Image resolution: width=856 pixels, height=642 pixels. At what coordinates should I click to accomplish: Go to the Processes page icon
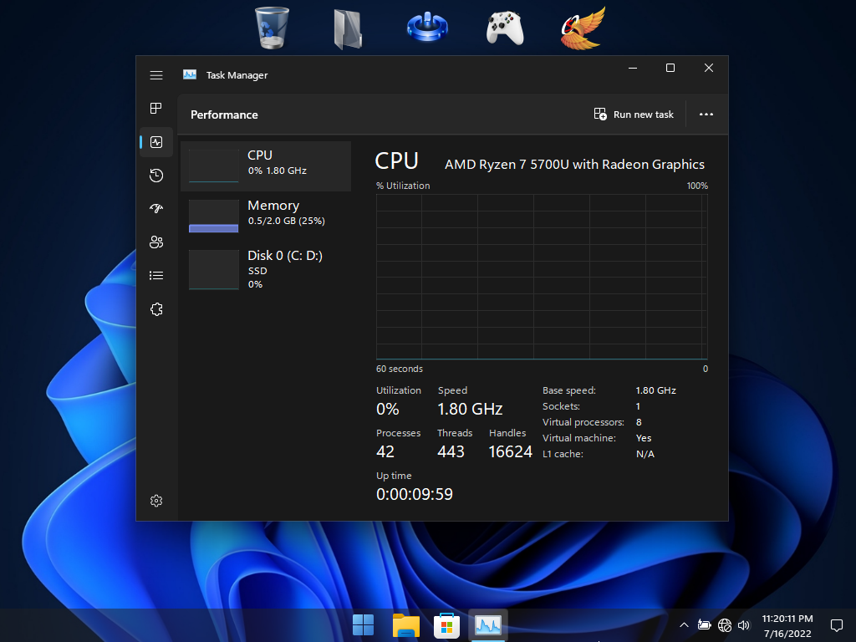[x=156, y=108]
